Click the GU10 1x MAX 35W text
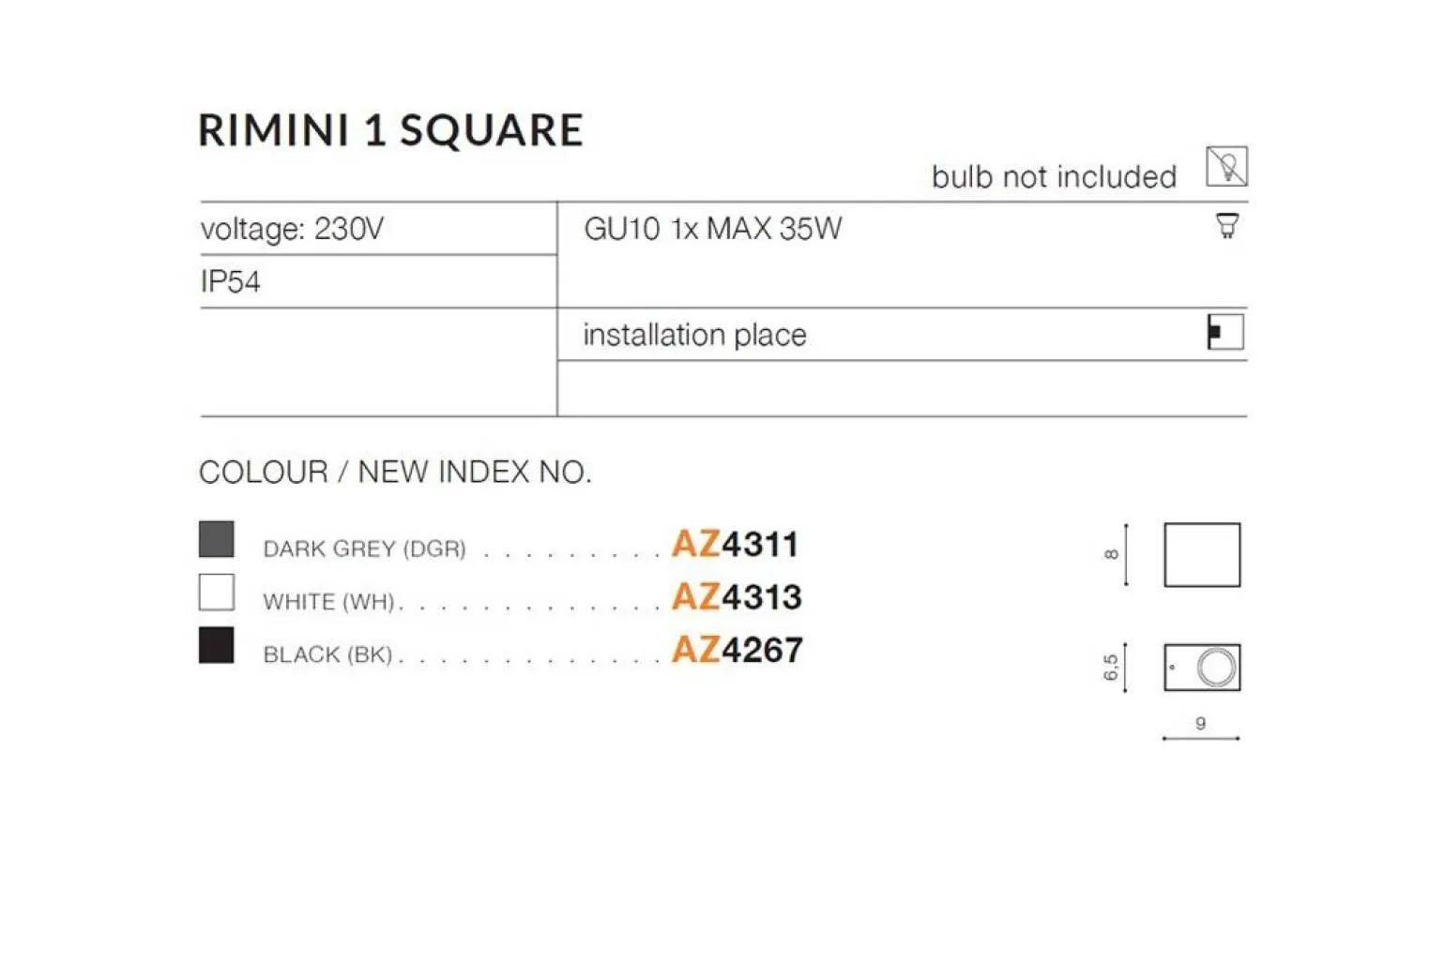 pos(713,229)
